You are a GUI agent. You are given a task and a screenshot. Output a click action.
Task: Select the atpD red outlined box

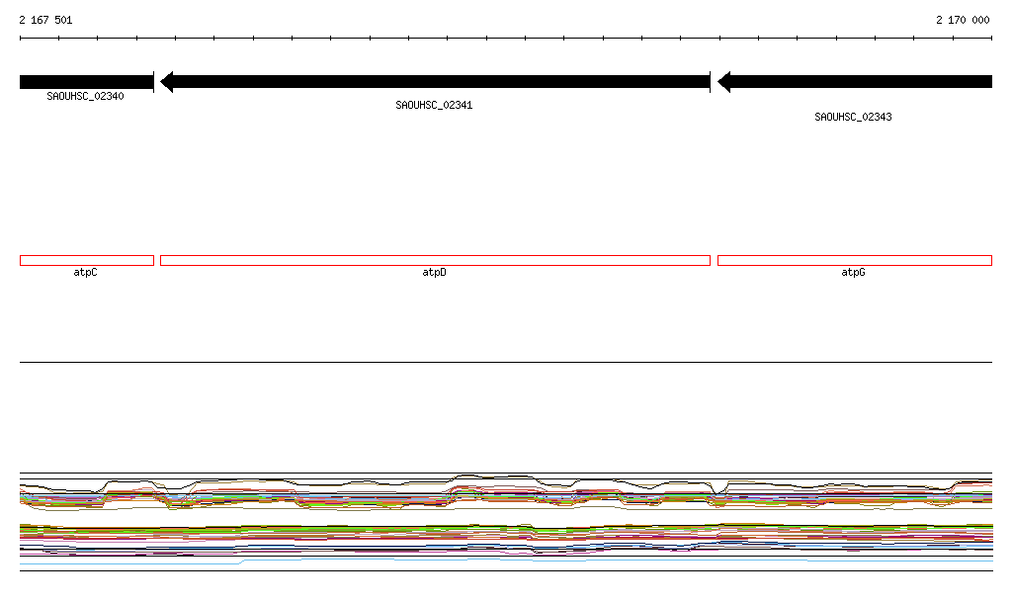(435, 261)
